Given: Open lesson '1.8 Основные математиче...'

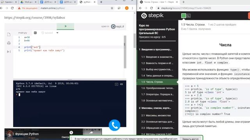Looking at the screenshot, I should (x=157, y=101).
